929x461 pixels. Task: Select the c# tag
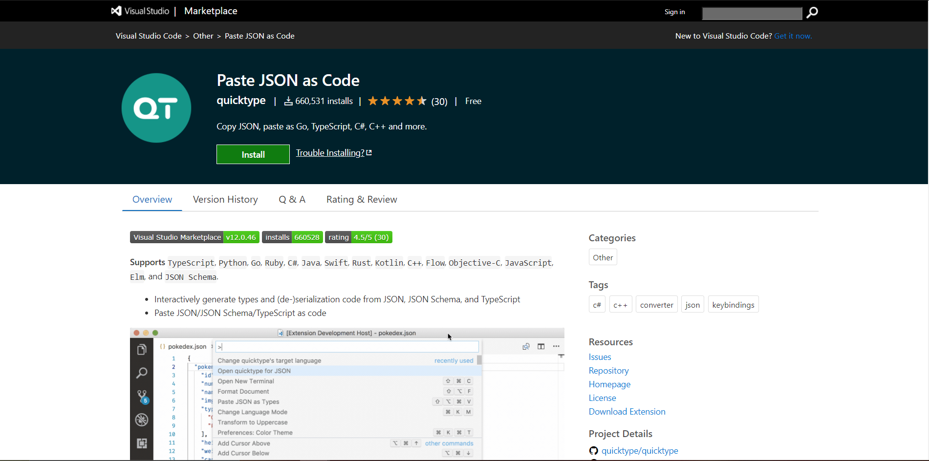[597, 305]
